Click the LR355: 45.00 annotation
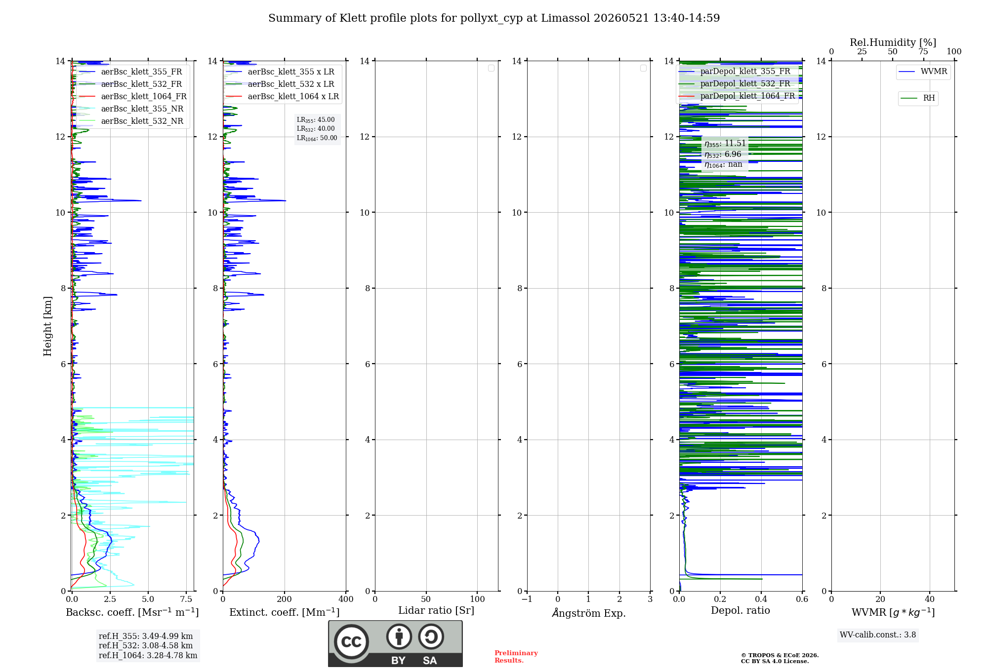The width and height of the screenshot is (988, 671). (x=316, y=120)
